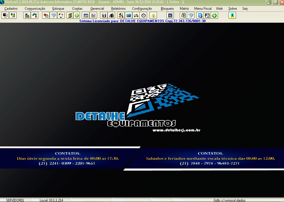Viewport: 284px width, 202px height.
Task: Click the stopwatch icon
Action: click(143, 15)
